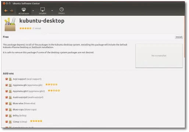Click the star rating next to Appmenu-gtk (appmenu-gtk)
Image resolution: width=189 pixels, height=132 pixels.
coord(51,84)
